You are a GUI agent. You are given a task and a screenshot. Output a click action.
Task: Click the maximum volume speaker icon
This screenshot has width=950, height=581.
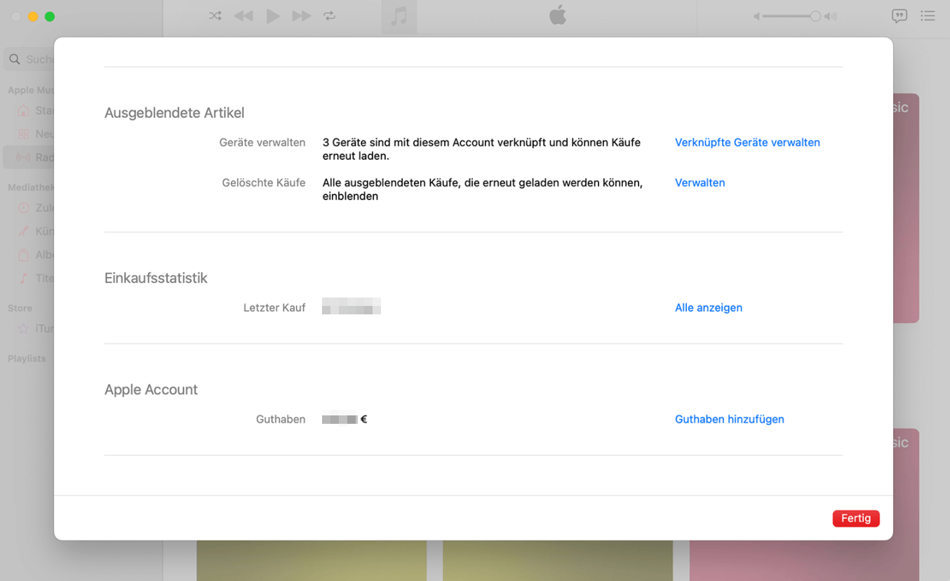(831, 16)
